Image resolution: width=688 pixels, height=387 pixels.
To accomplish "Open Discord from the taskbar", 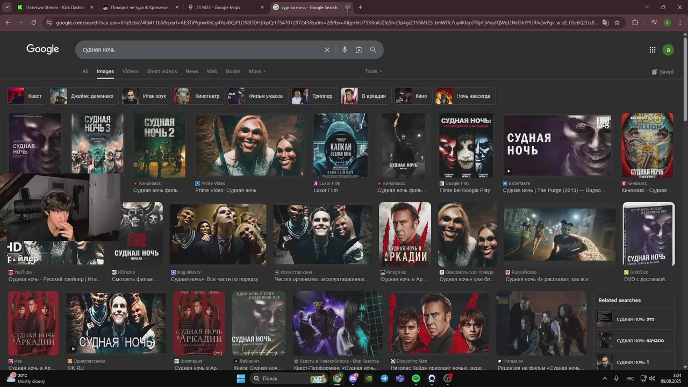I will point(353,378).
